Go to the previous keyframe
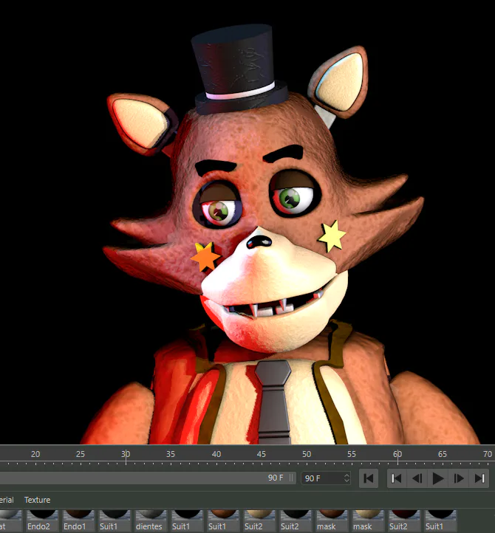This screenshot has height=533, width=495. coord(397,478)
